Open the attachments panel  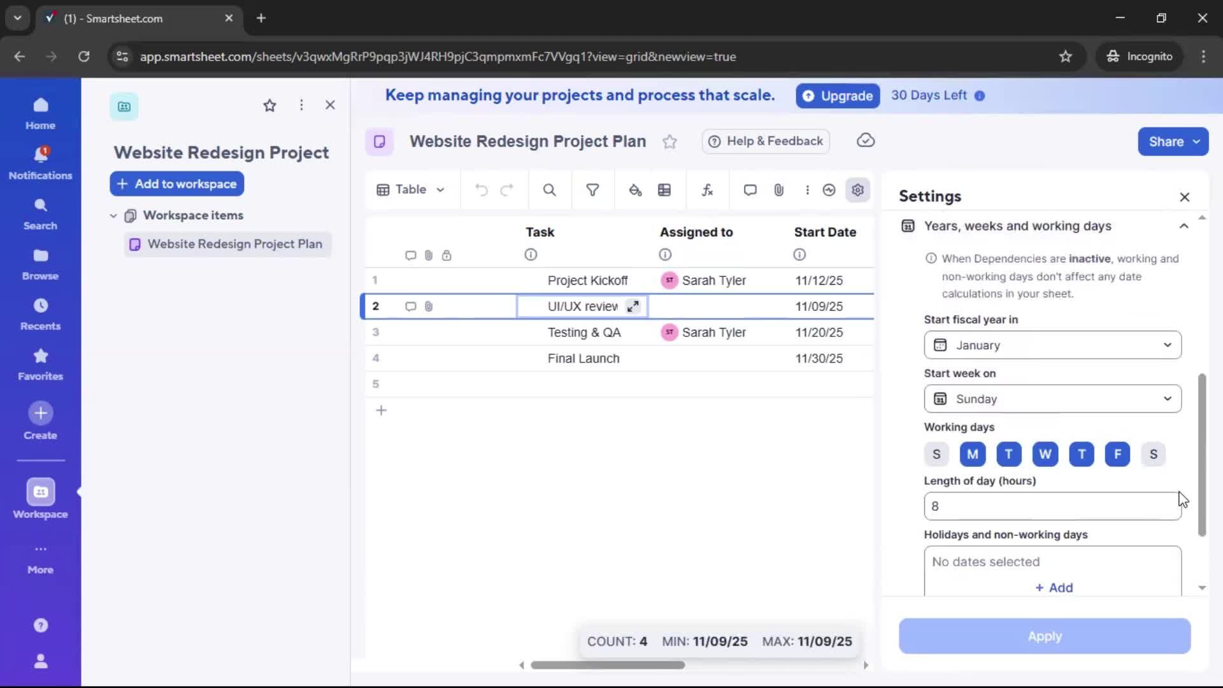(x=778, y=190)
